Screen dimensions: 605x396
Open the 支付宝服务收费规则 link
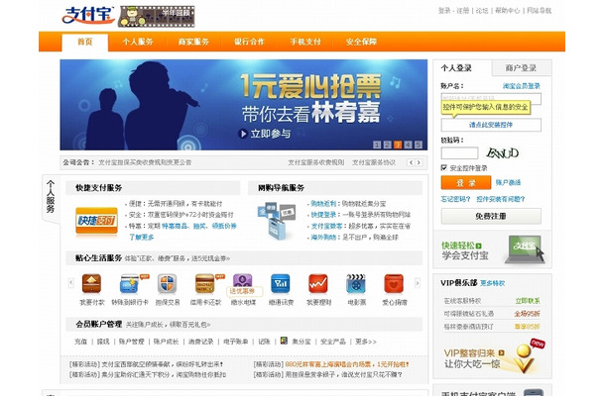pos(316,162)
